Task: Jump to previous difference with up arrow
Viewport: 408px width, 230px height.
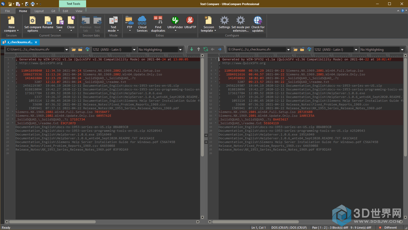Action: coord(199,49)
